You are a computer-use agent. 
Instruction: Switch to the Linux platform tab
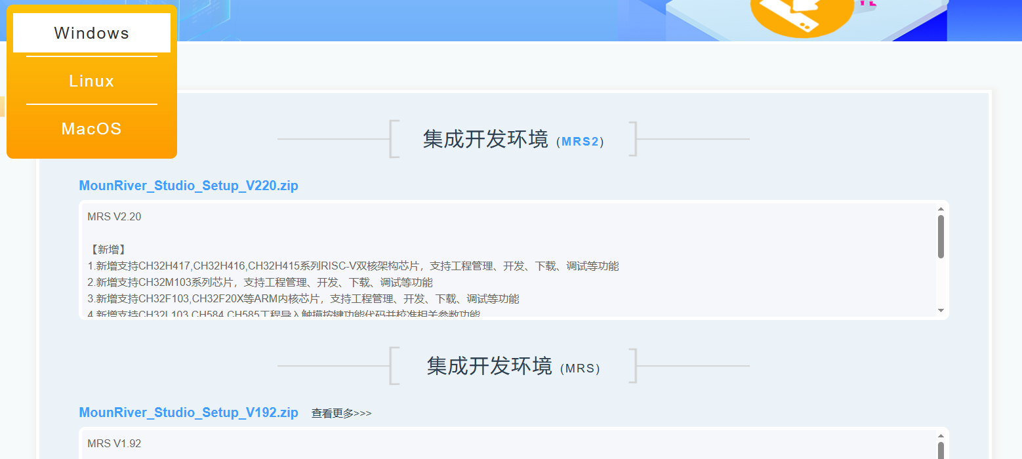(x=92, y=81)
